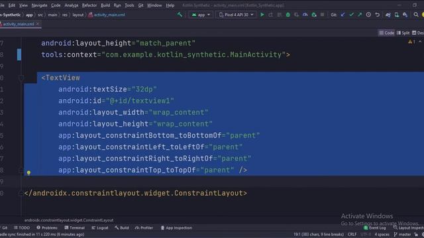The height and width of the screenshot is (238, 424).
Task: Fold the TextView tag via gutter marker
Action: click(x=21, y=78)
